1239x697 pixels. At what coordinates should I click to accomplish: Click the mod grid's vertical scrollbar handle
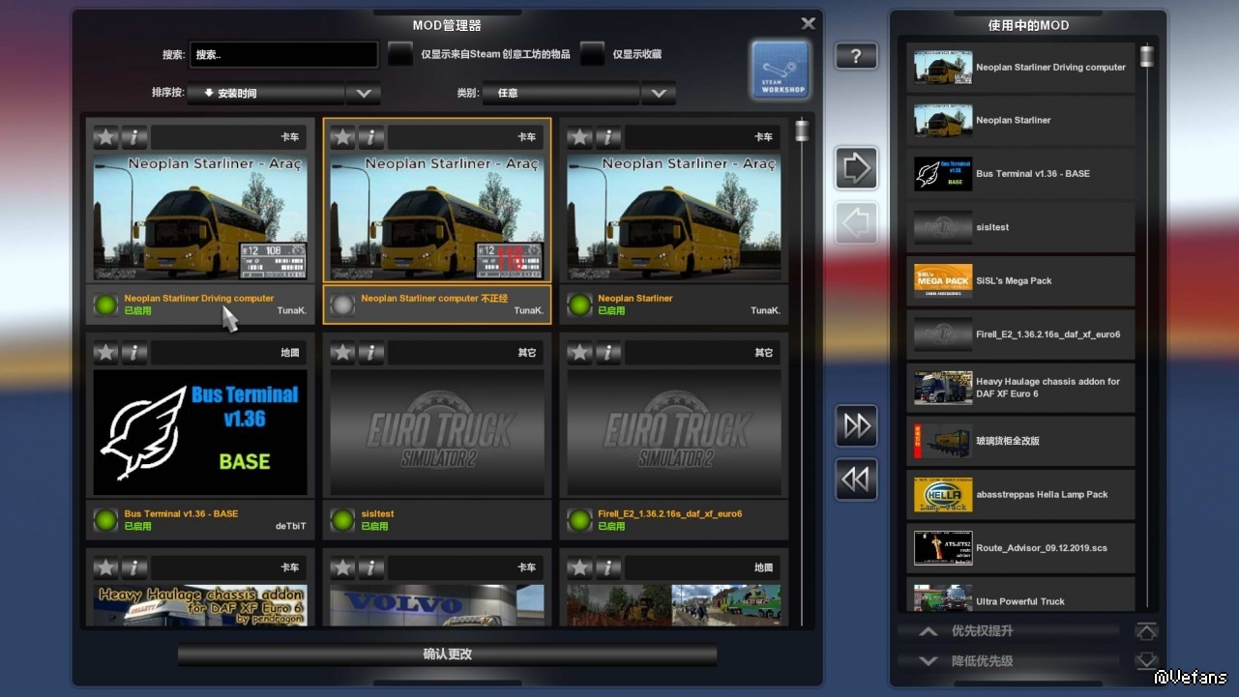pos(802,131)
